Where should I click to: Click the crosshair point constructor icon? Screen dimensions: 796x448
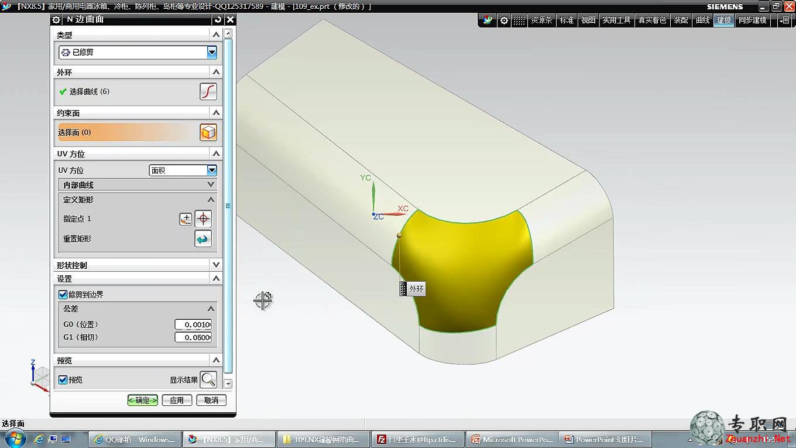(203, 219)
